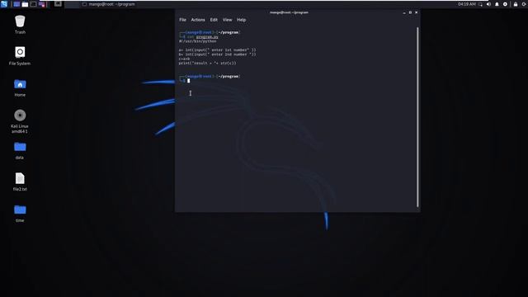Select mango@root ~/program taskbar window button
Image resolution: width=528 pixels, height=297 pixels.
point(108,4)
